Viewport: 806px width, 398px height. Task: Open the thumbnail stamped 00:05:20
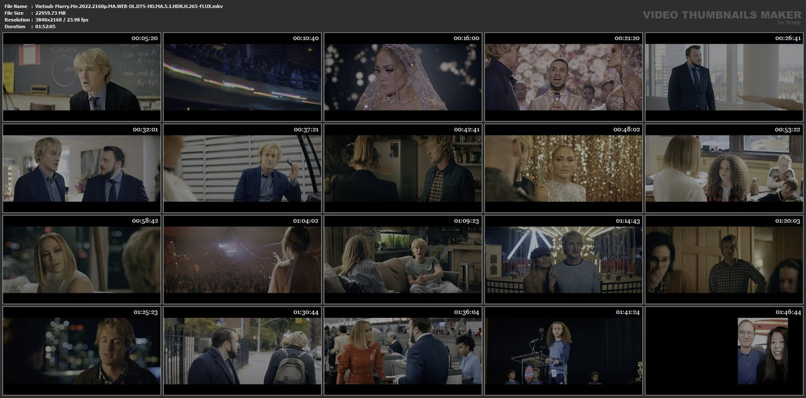tap(82, 77)
